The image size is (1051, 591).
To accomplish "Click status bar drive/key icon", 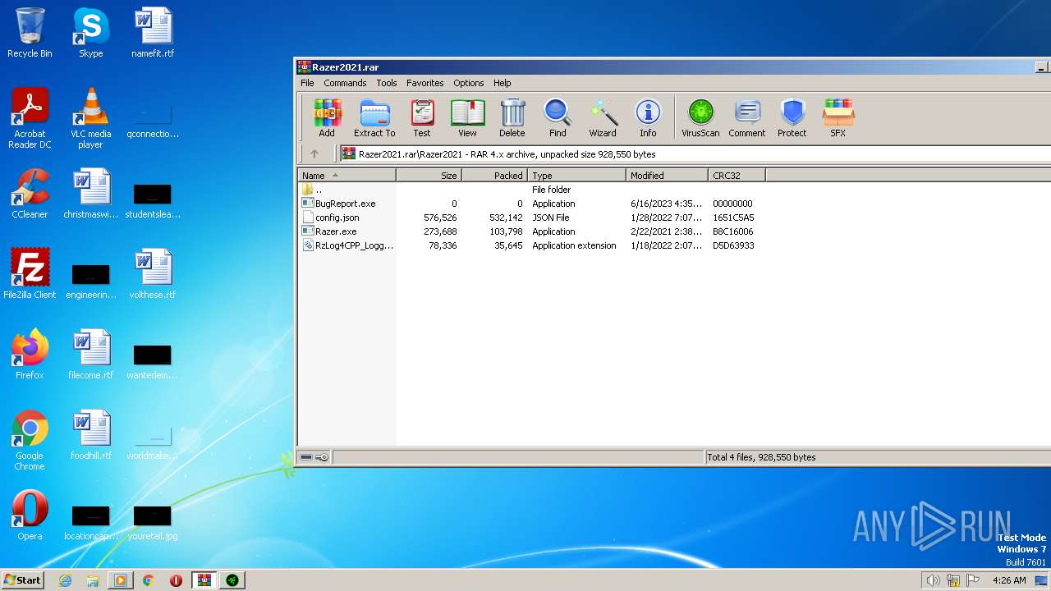I will (x=314, y=457).
